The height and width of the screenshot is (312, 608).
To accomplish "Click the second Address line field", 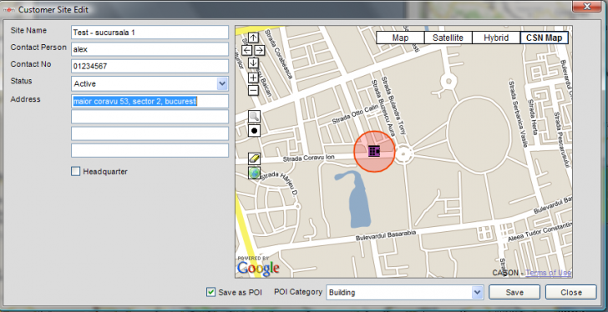I will (149, 117).
